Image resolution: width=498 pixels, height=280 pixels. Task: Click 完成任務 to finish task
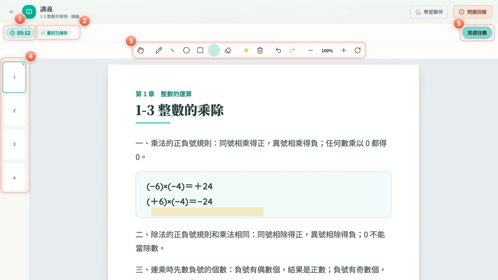477,33
